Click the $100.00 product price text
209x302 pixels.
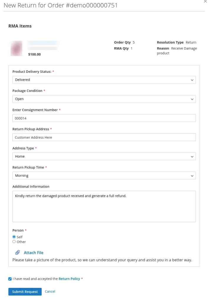pyautogui.click(x=34, y=54)
